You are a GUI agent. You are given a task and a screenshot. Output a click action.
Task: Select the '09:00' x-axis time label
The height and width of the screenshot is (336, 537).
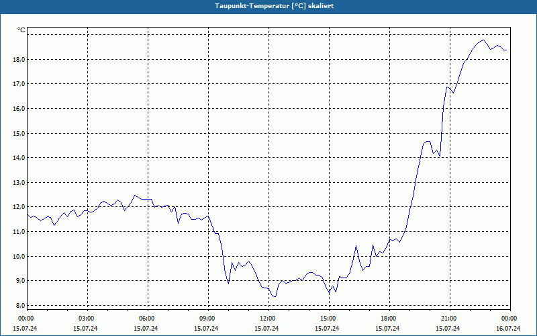point(206,319)
